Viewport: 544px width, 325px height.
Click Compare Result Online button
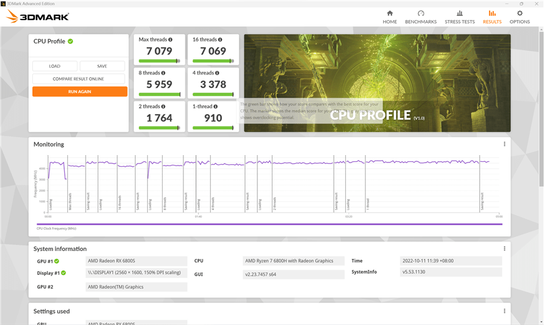(78, 79)
